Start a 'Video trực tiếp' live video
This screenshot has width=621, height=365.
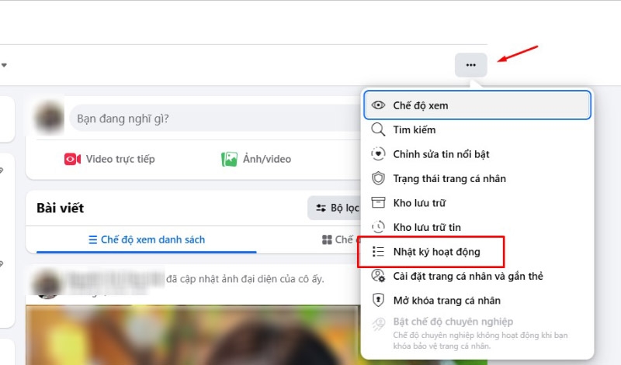109,159
